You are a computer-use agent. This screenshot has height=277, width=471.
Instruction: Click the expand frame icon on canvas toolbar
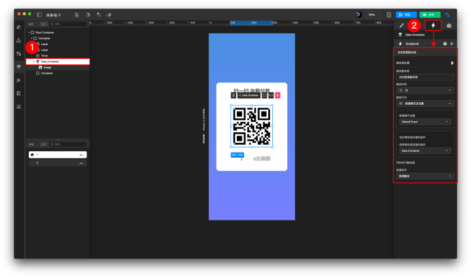coord(264,96)
